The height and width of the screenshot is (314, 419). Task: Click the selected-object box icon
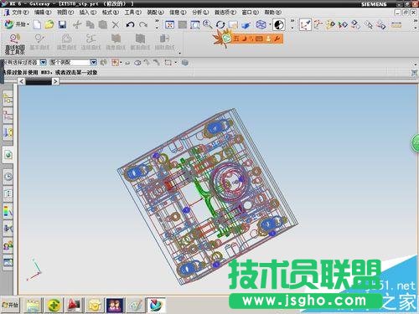pyautogui.click(x=185, y=63)
